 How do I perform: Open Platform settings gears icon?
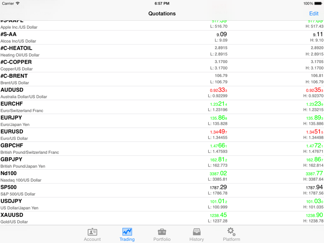pyautogui.click(x=231, y=232)
